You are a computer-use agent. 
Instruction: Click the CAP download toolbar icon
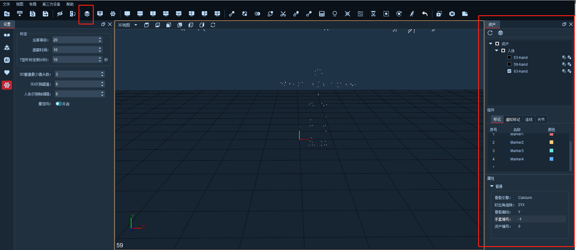20,14
